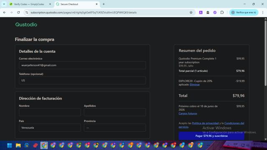Close the Verify Codes SimplyCodes tab
The image size is (267, 150).
point(50,4)
